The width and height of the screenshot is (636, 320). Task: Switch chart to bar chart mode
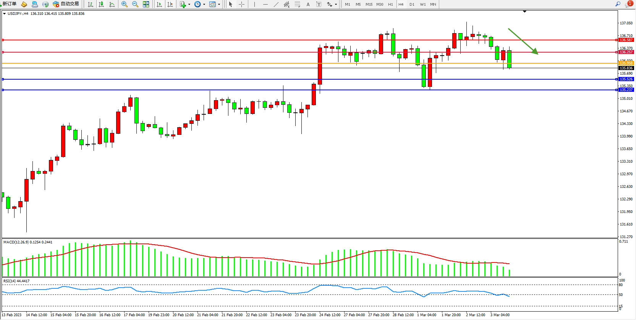pyautogui.click(x=91, y=5)
